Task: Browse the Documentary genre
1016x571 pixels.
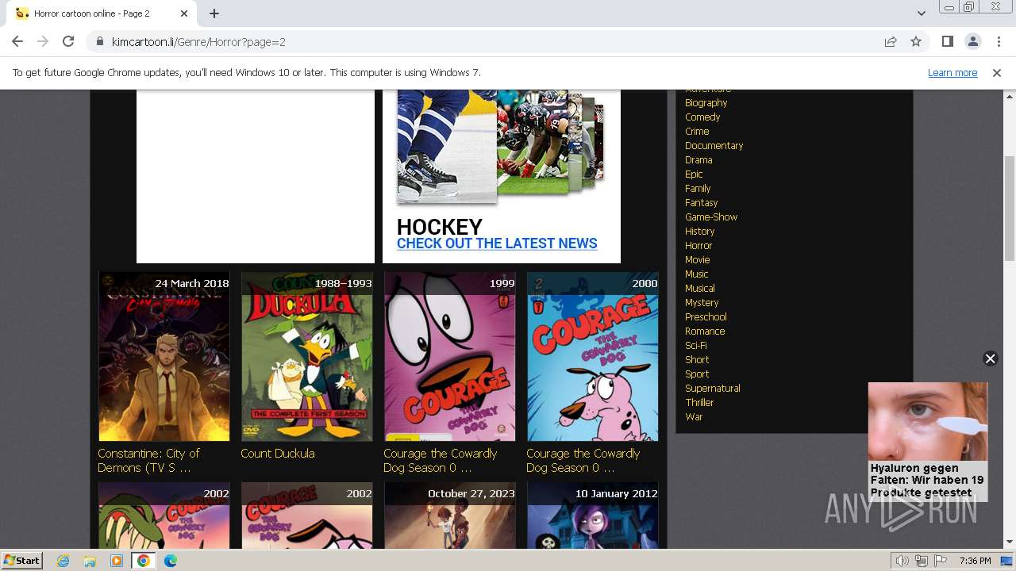Action: pos(714,145)
